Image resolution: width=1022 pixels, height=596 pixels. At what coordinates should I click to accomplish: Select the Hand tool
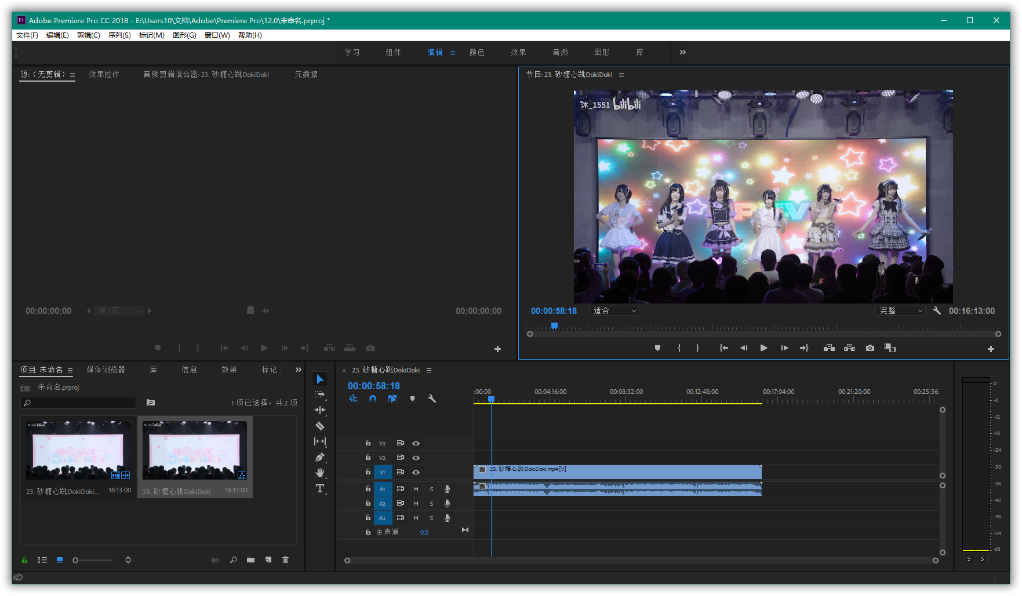point(319,473)
